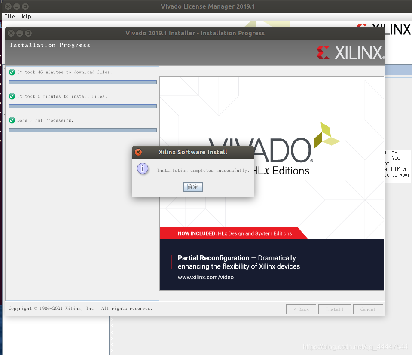Image resolution: width=412 pixels, height=355 pixels.
Task: Click the Final Processing progress bar
Action: [x=82, y=130]
